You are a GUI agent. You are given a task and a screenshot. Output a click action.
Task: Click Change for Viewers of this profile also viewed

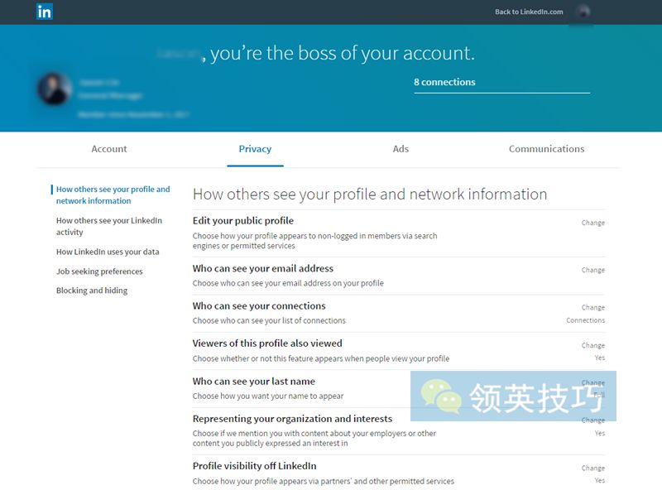tap(592, 345)
